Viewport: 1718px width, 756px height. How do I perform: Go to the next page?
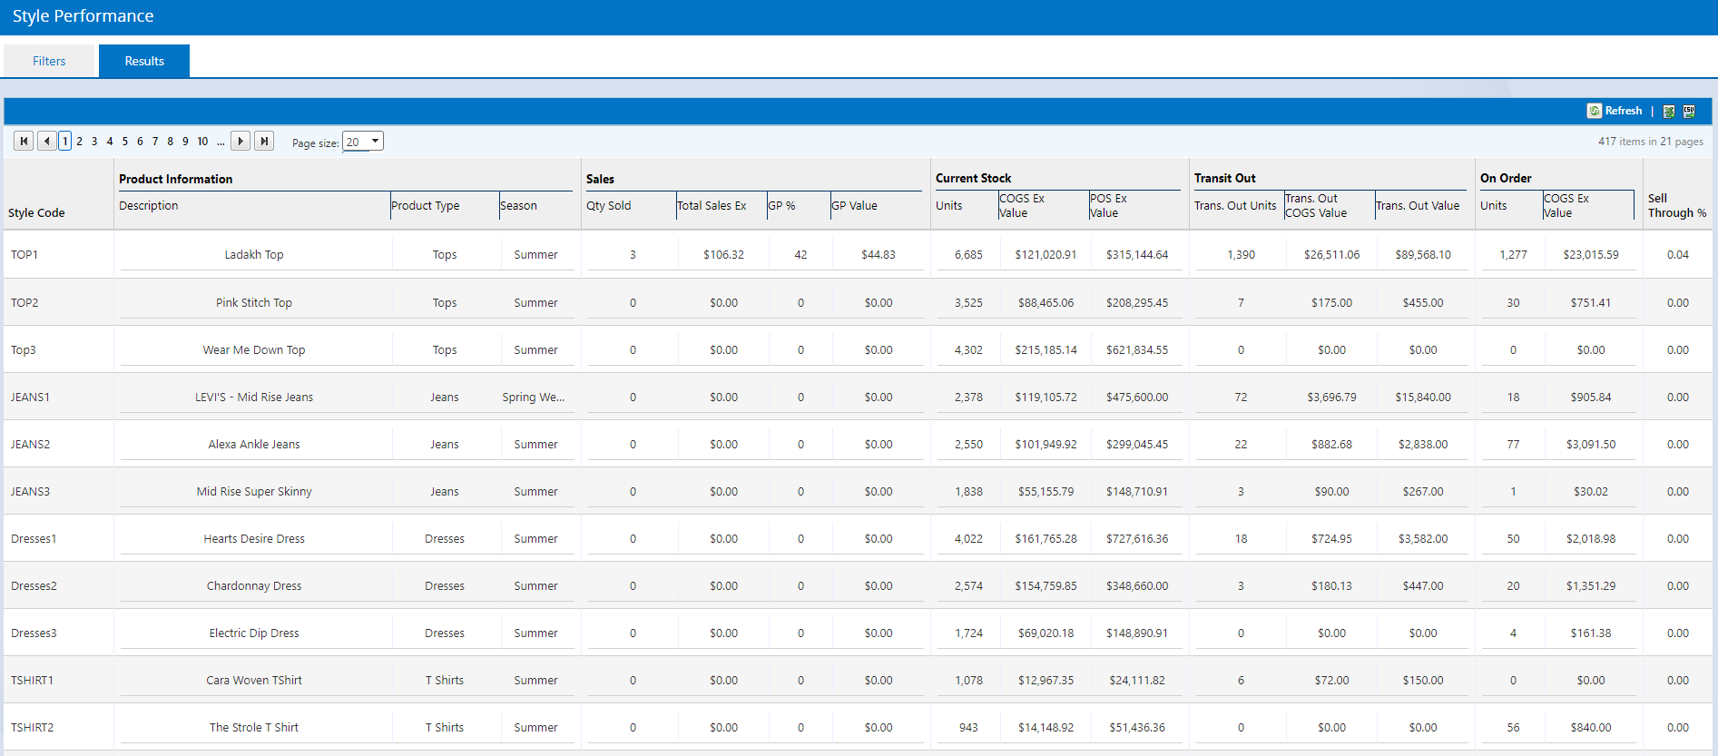(241, 141)
